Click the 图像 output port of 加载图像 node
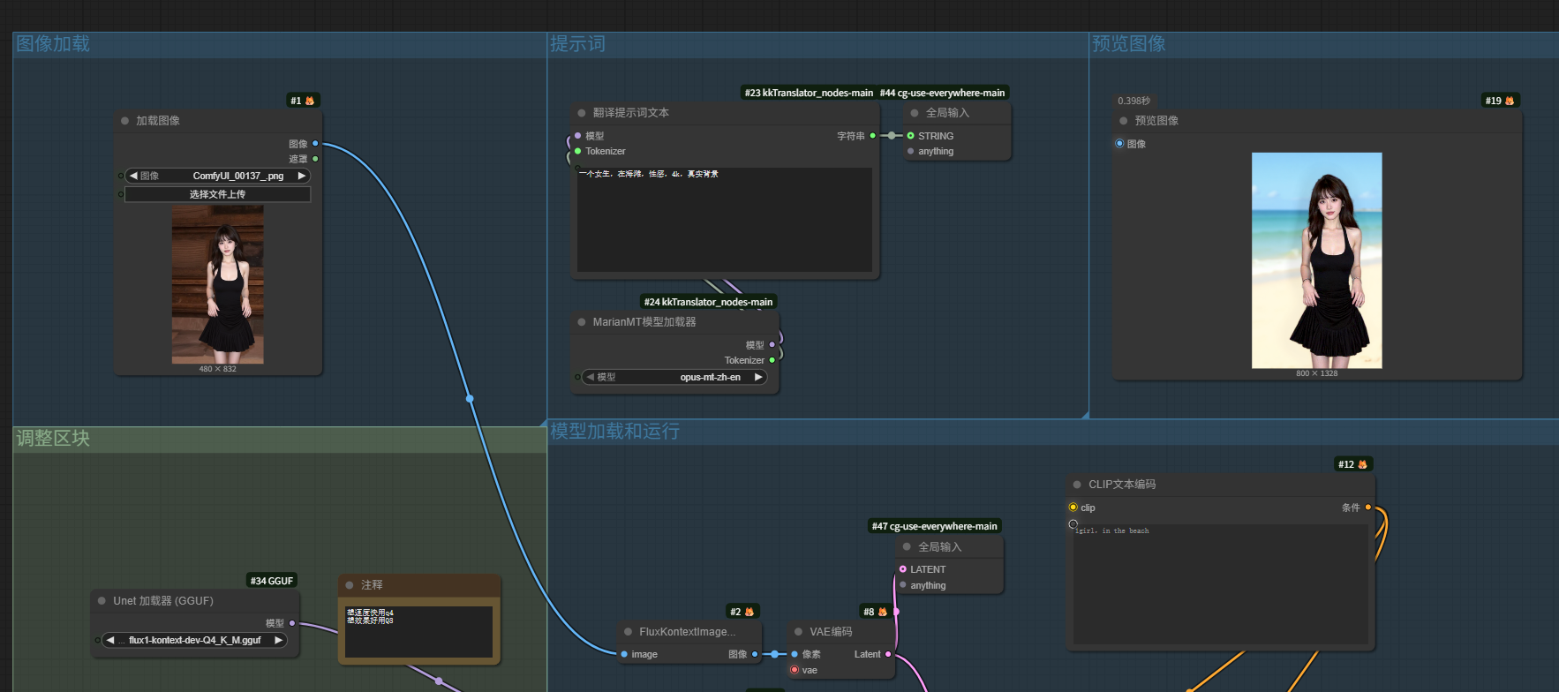1559x692 pixels. (315, 143)
